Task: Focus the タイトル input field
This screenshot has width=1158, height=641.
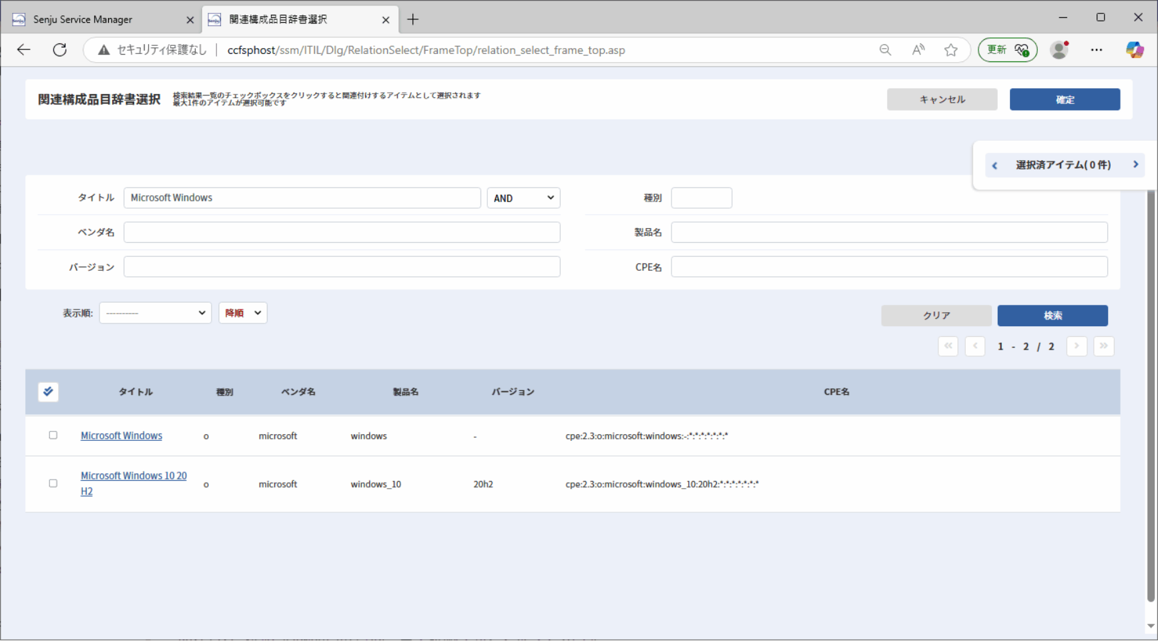Action: (x=302, y=198)
